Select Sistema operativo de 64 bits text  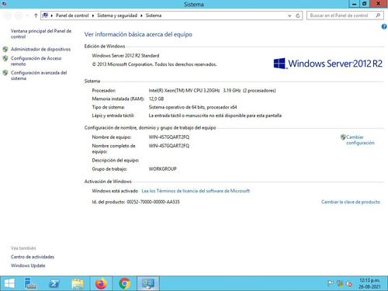click(x=192, y=107)
